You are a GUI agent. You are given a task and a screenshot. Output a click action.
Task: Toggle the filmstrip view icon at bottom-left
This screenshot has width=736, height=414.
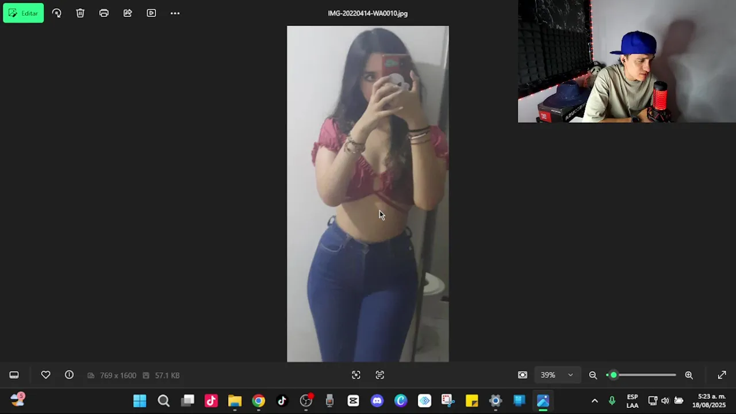[14, 375]
